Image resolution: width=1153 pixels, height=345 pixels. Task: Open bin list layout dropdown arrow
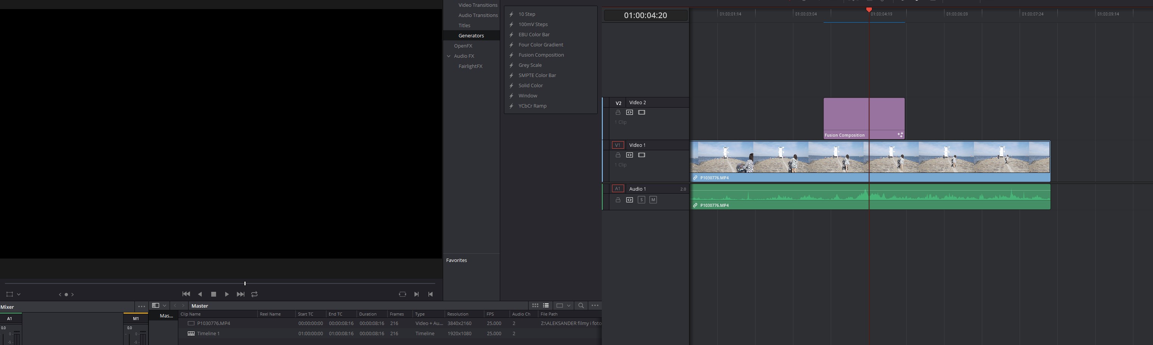pos(165,306)
